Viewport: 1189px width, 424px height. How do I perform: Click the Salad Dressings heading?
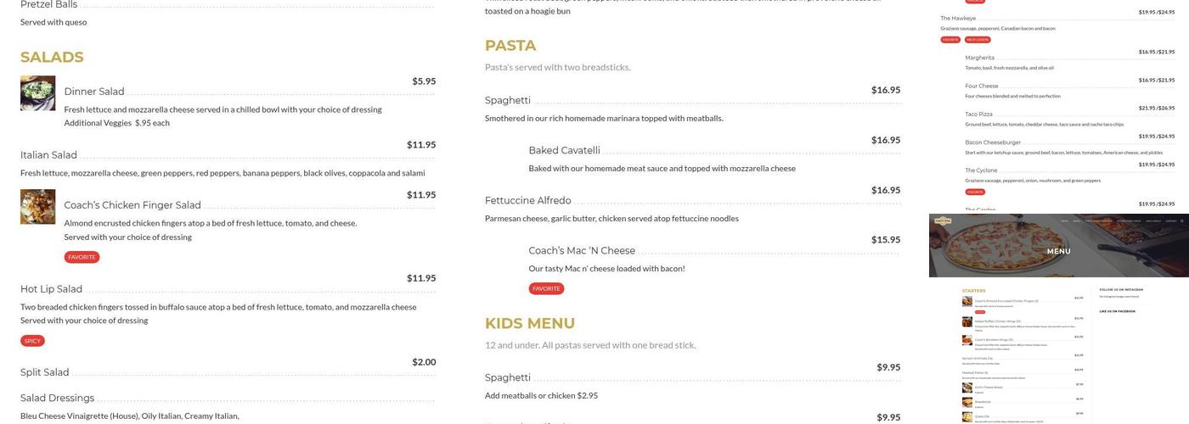click(x=57, y=399)
